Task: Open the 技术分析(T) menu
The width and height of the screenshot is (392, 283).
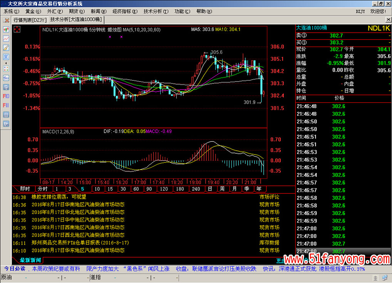Action: [x=156, y=12]
